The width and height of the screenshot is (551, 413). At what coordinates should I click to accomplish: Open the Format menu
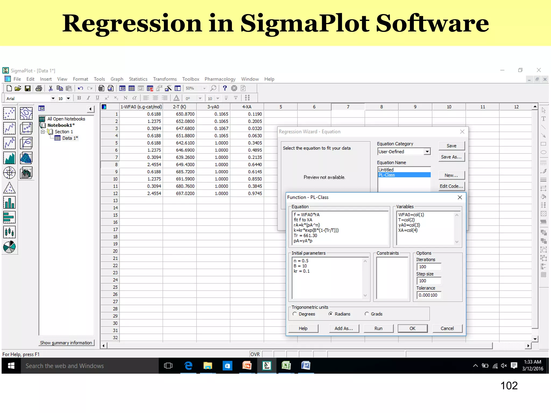80,79
